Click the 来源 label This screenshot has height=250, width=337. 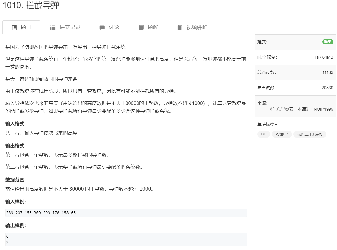262,103
